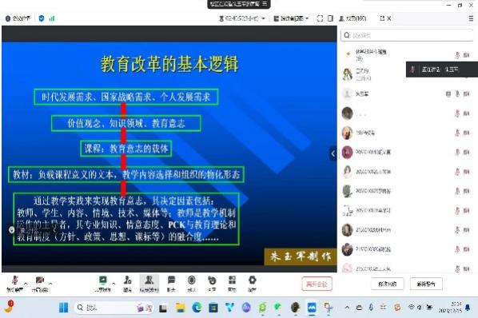Open the hamburger menu at top right

coord(471,18)
